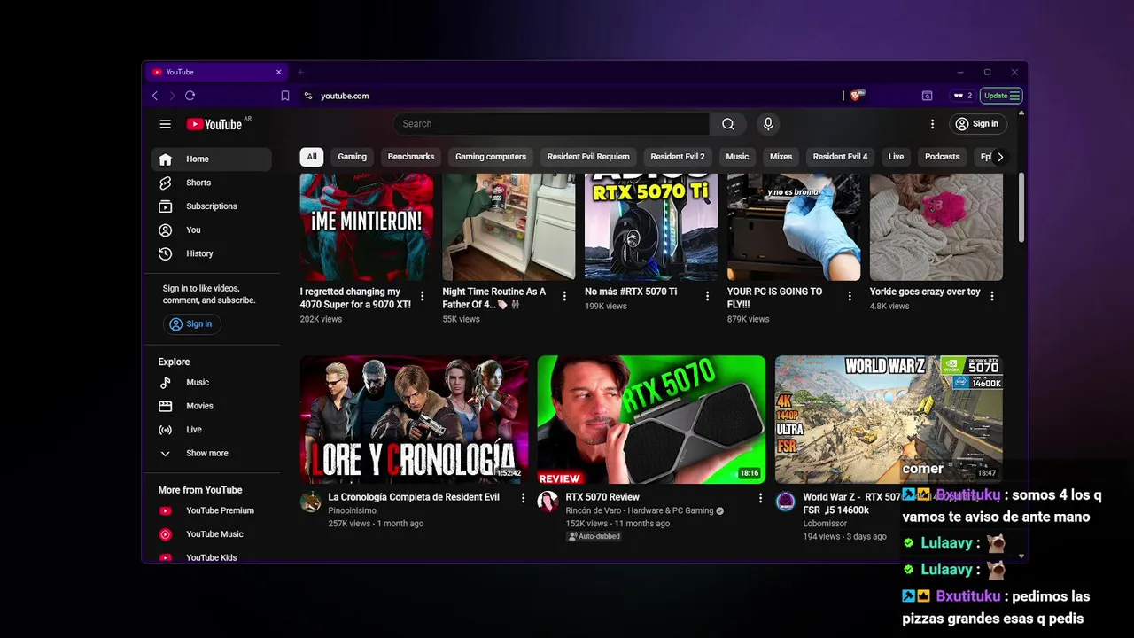Close the YouTube browser tab
1134x638 pixels.
[x=278, y=72]
